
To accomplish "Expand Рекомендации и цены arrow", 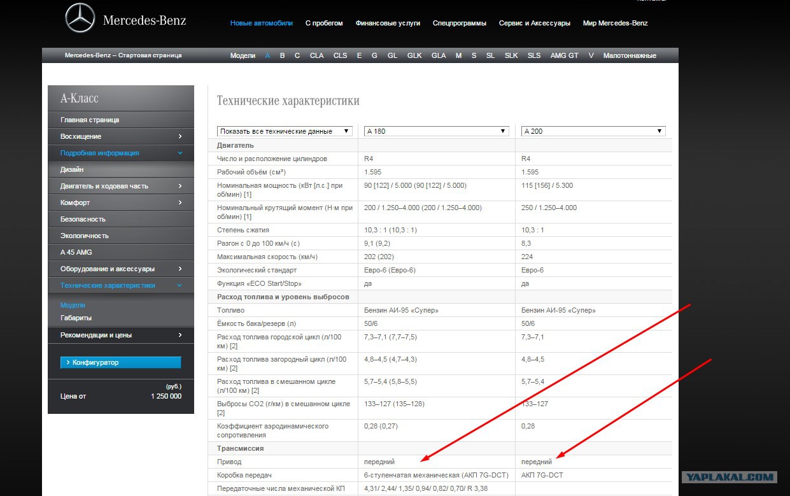I will pos(180,335).
